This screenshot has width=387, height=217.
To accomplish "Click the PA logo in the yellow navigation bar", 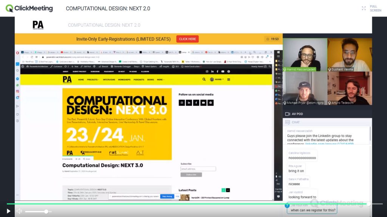I will (x=67, y=79).
